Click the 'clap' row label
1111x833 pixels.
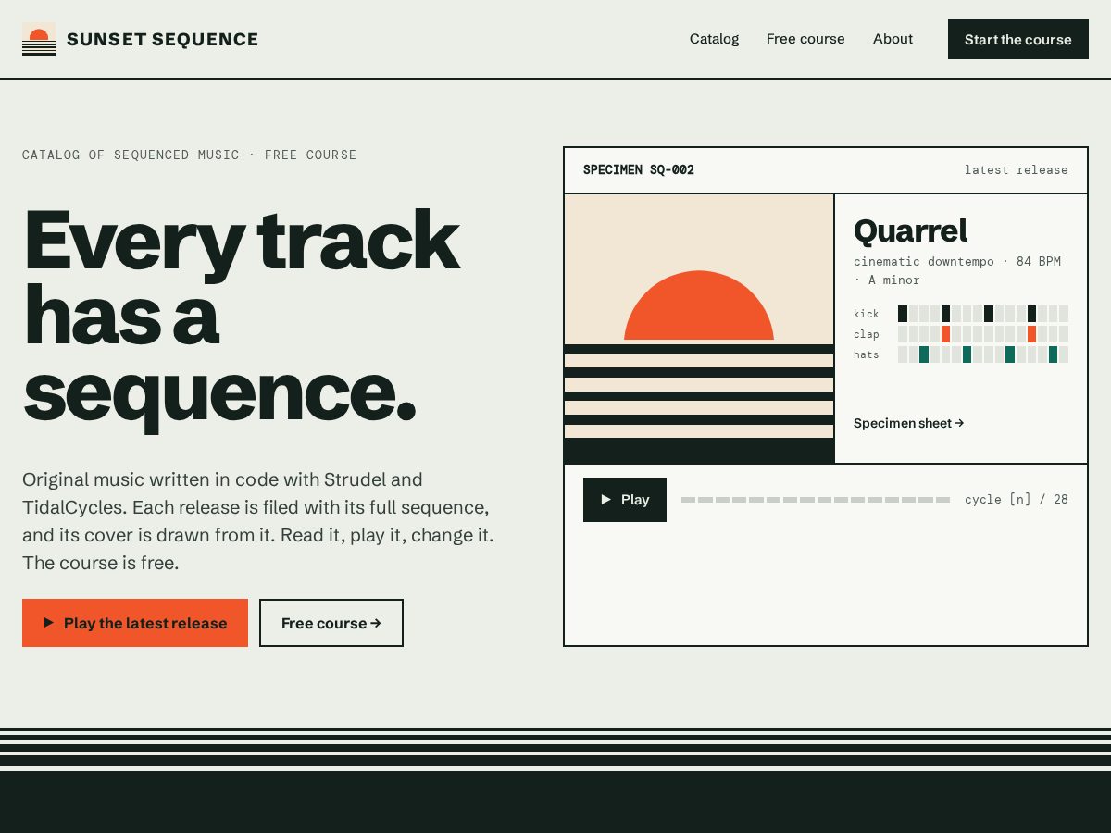tap(867, 334)
